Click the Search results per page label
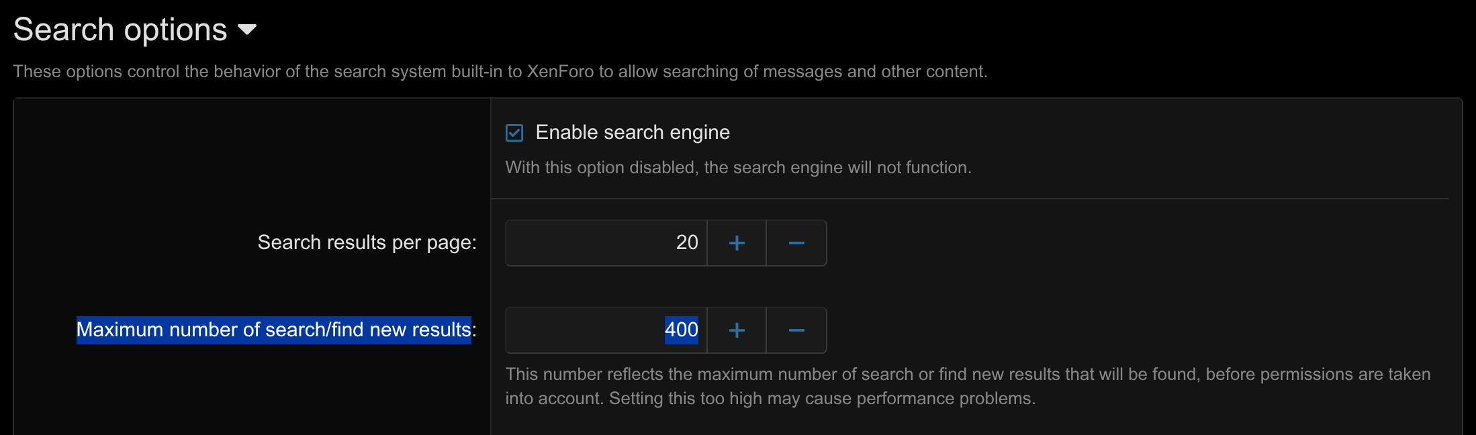 [x=367, y=242]
